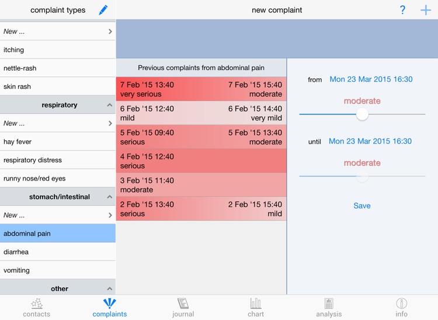Select respiratory distress complaint type
Image resolution: width=438 pixels, height=320 pixels.
pos(58,160)
